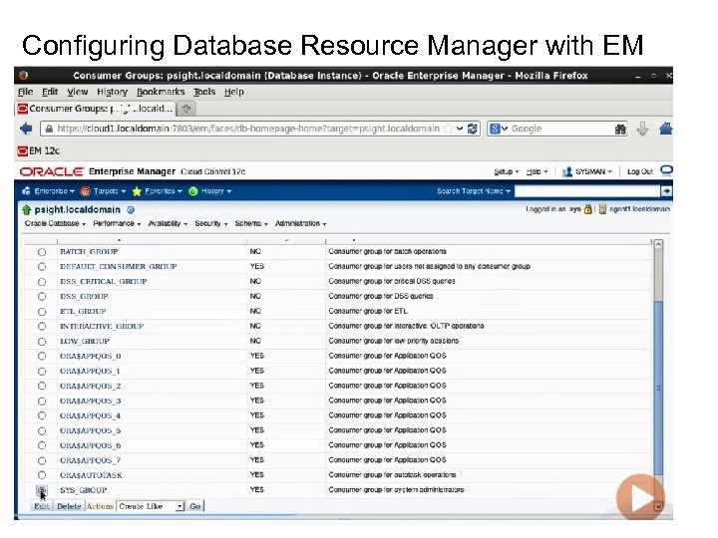Viewport: 718px width, 538px height.
Task: Click the Go button
Action: (x=195, y=506)
